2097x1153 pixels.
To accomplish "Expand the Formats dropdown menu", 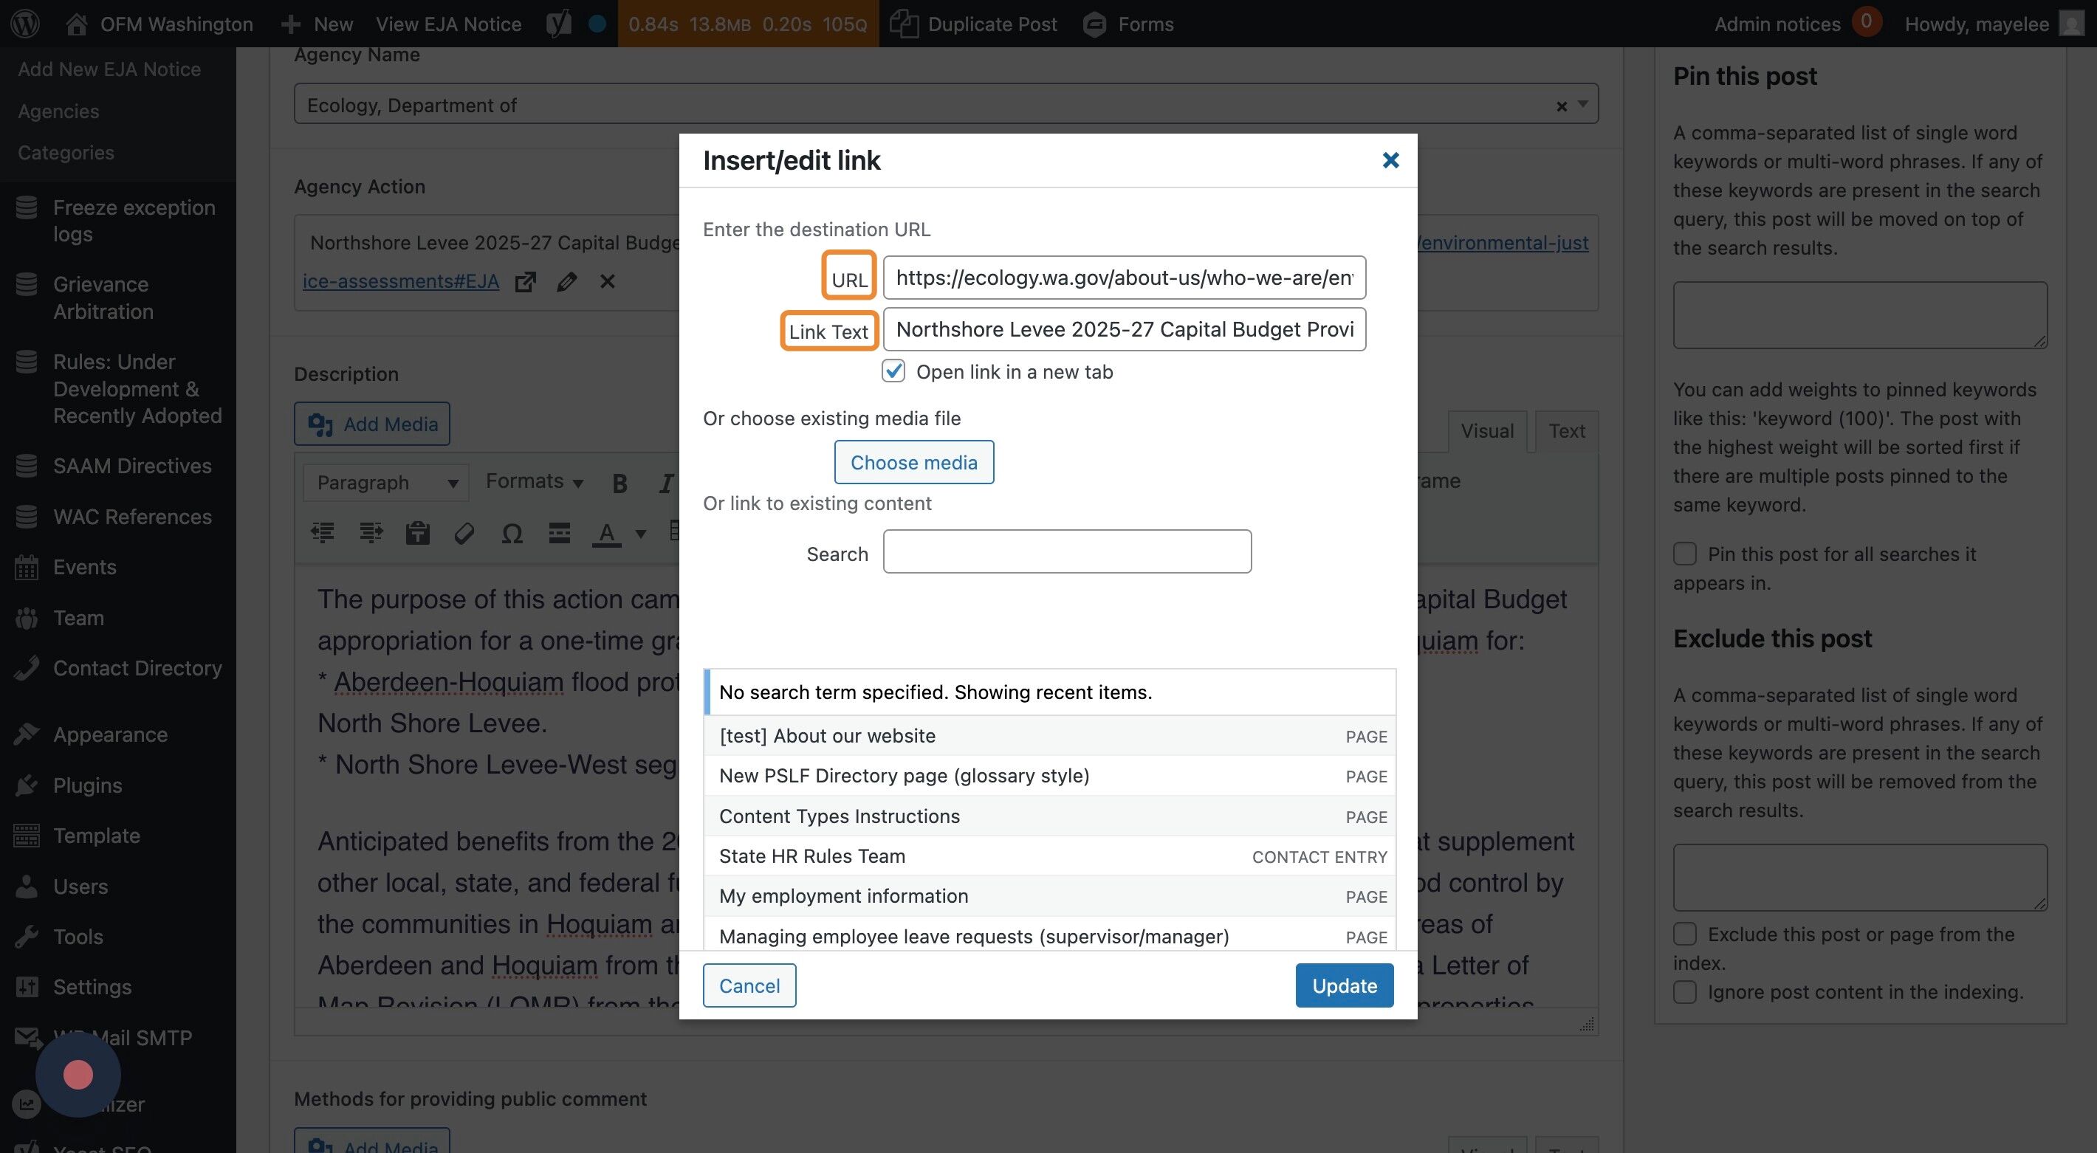I will 534,482.
